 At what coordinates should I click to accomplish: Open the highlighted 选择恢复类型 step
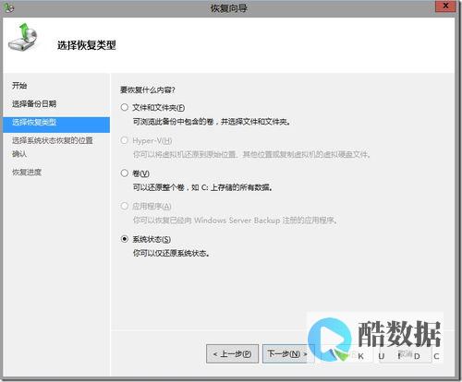point(56,125)
